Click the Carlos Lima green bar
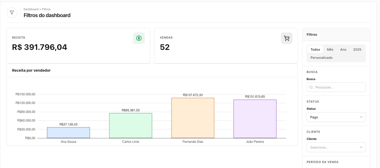 tap(131, 126)
